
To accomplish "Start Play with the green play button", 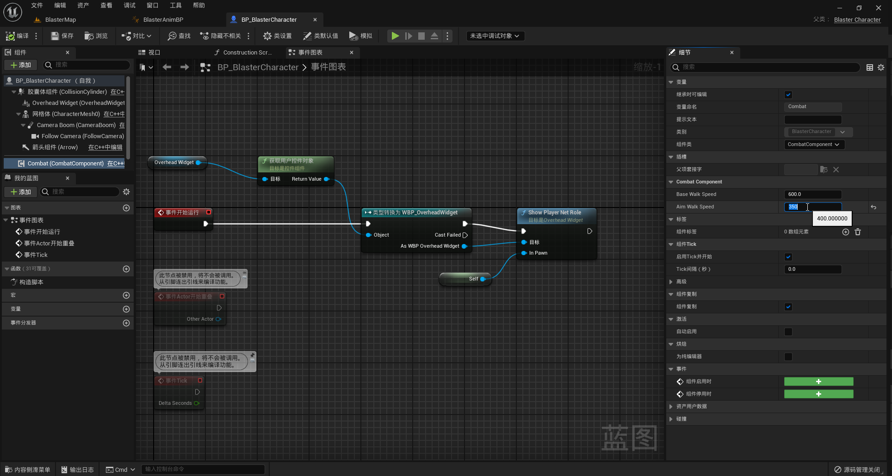I will [395, 36].
